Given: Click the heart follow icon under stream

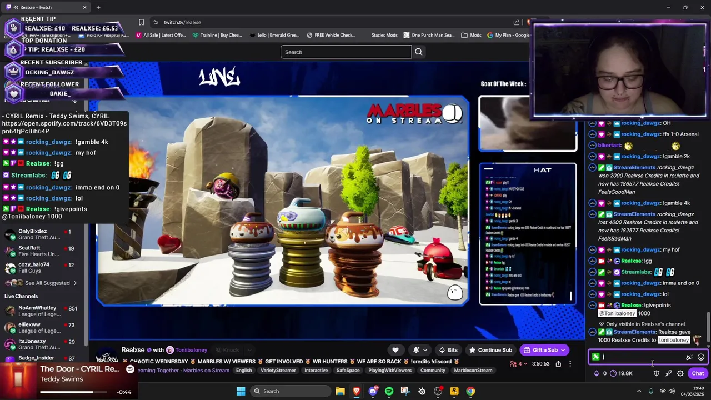Looking at the screenshot, I should point(395,350).
